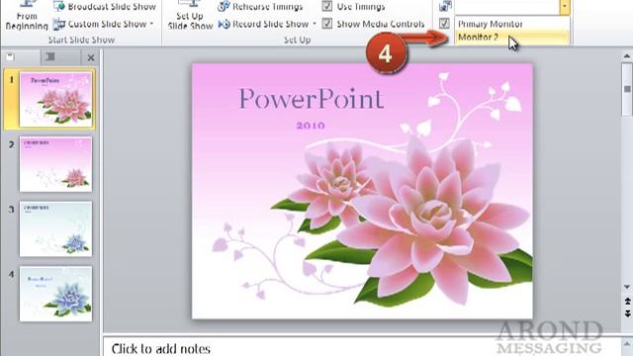Open the Show On monitor dropdown arrow
This screenshot has height=356, width=633.
565,7
